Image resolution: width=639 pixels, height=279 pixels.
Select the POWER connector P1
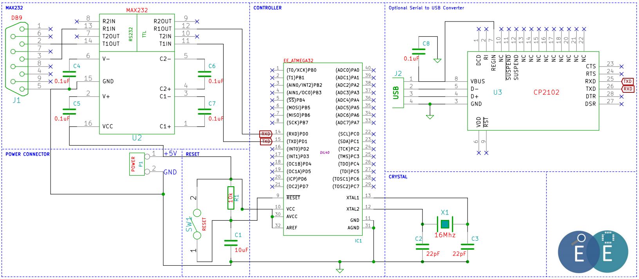[137, 164]
